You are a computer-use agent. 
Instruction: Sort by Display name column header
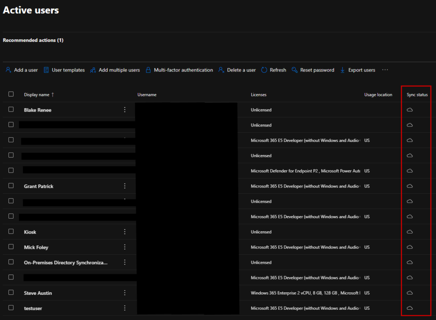point(37,95)
